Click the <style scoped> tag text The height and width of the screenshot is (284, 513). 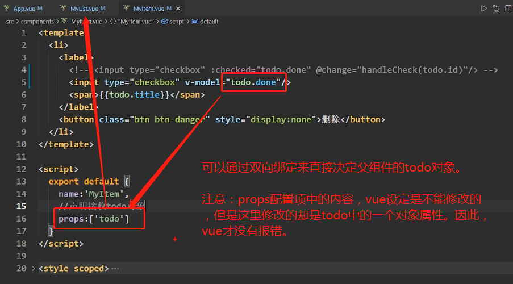coord(74,268)
